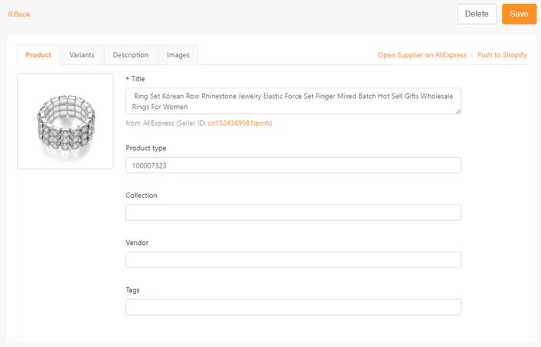The width and height of the screenshot is (541, 347).
Task: Open Supplier on AliExpress link
Action: click(x=422, y=55)
